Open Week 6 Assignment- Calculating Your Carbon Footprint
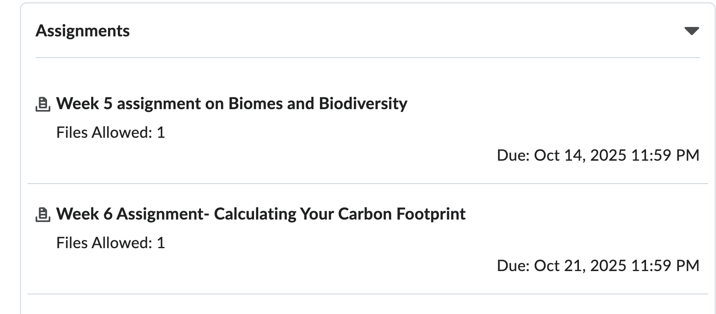 (261, 214)
